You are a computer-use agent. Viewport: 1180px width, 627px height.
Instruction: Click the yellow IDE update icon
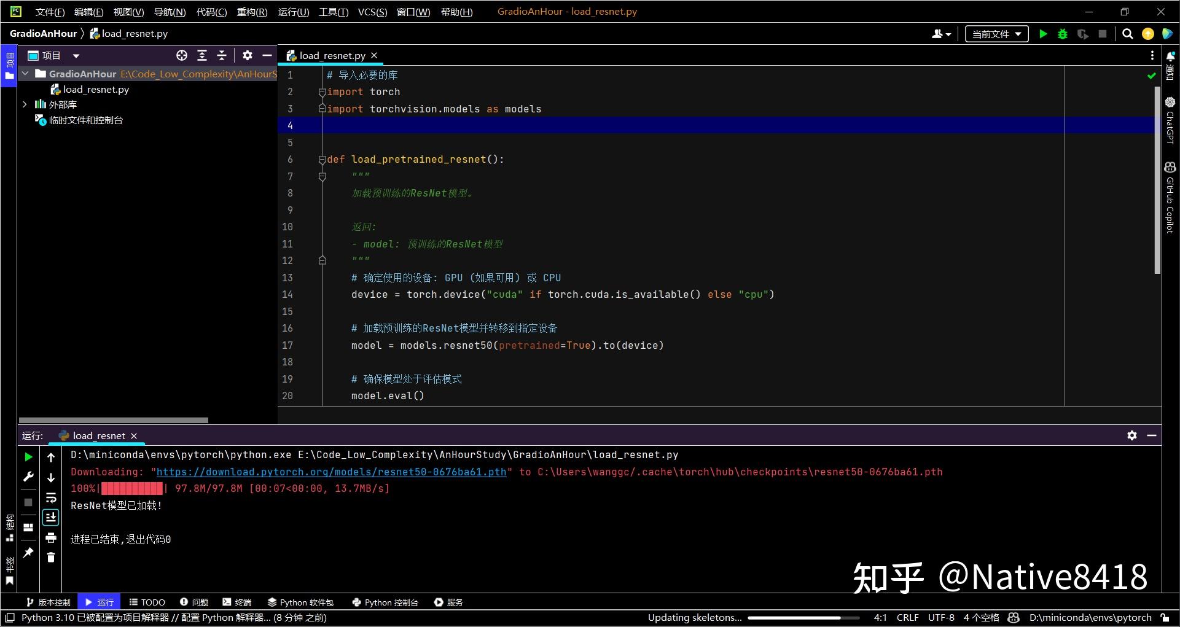1147,34
